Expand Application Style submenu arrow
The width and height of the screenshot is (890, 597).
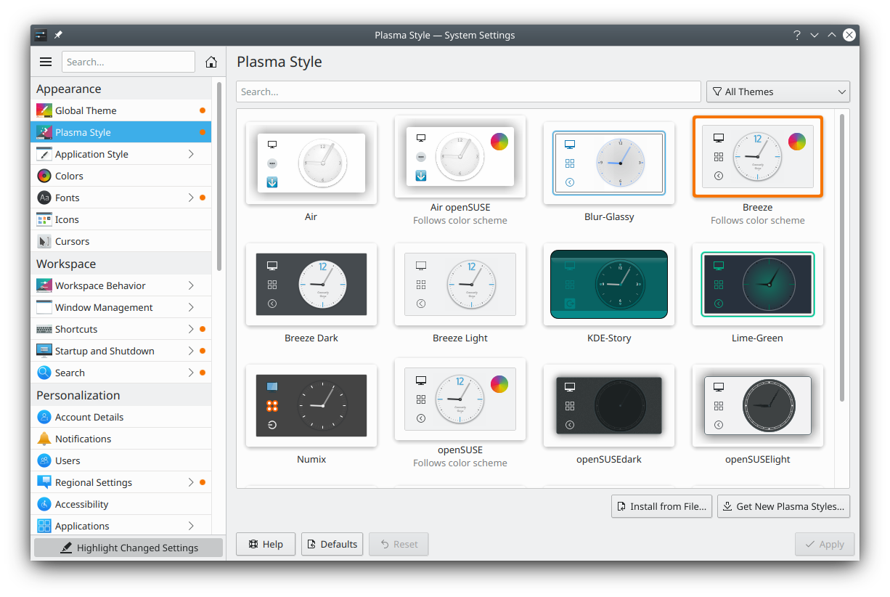click(x=191, y=154)
